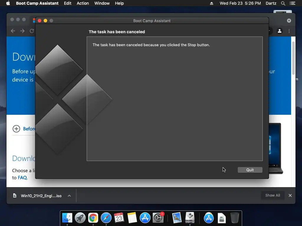Click Chrome's tab search dropdown arrow

pos(289,21)
